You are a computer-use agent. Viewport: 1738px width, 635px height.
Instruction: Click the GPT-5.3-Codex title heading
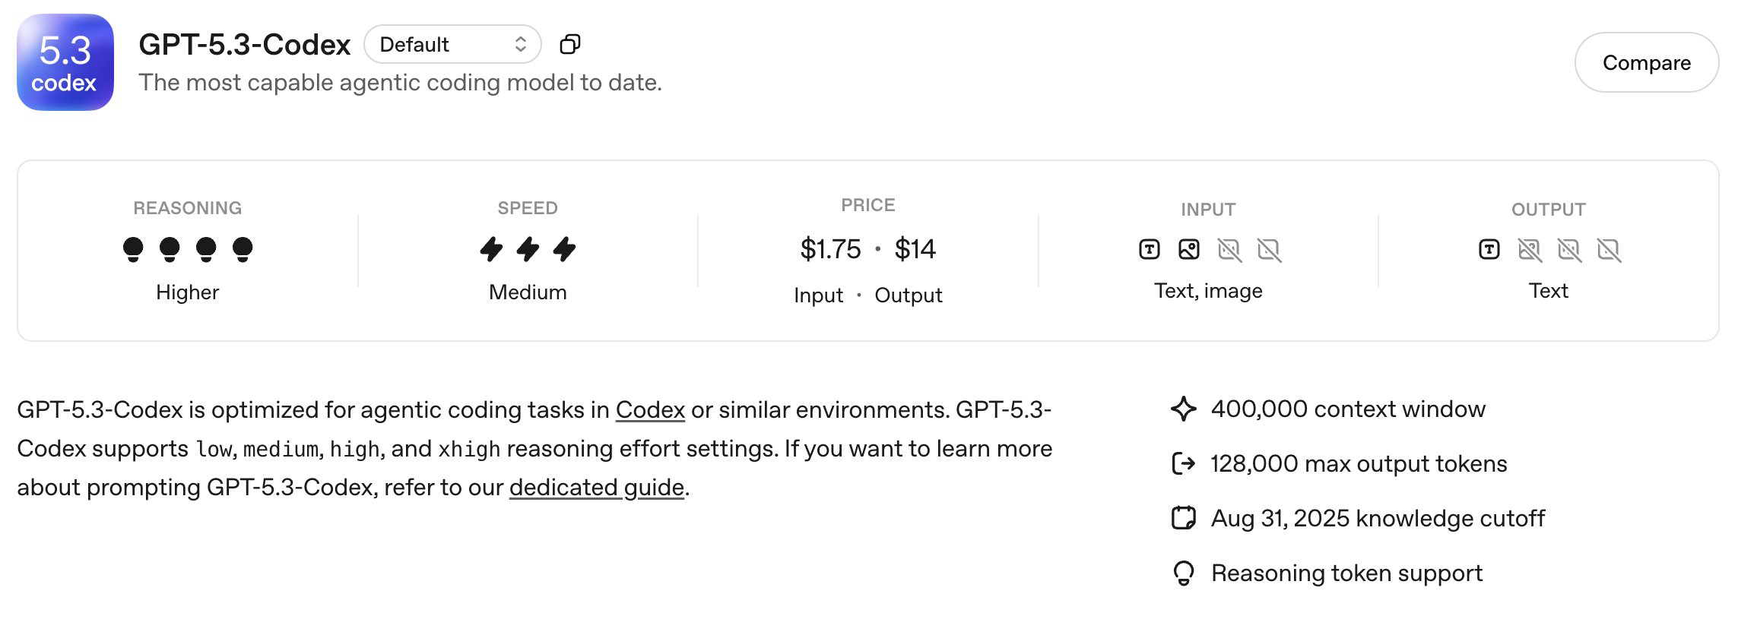point(245,45)
